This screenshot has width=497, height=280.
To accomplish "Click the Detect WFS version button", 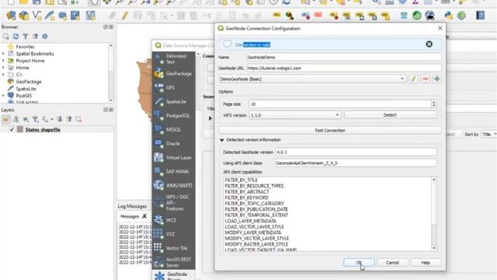I will pyautogui.click(x=390, y=115).
